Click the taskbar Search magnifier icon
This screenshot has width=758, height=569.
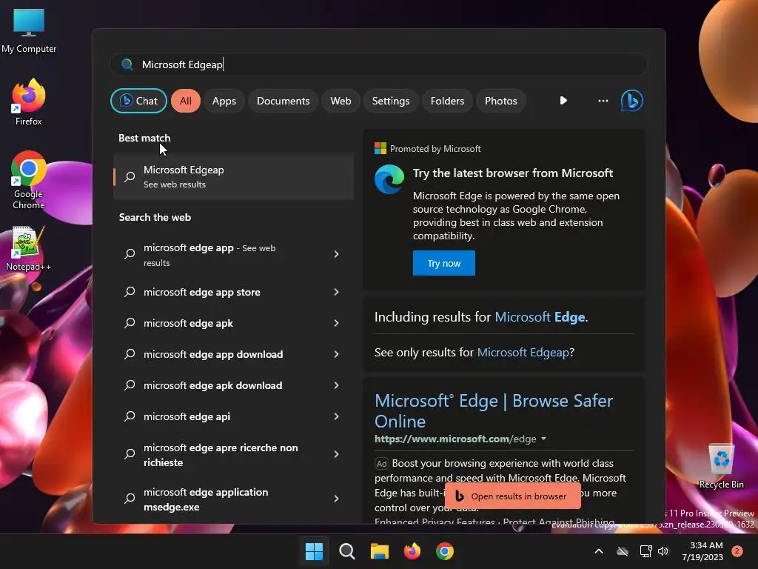(346, 551)
